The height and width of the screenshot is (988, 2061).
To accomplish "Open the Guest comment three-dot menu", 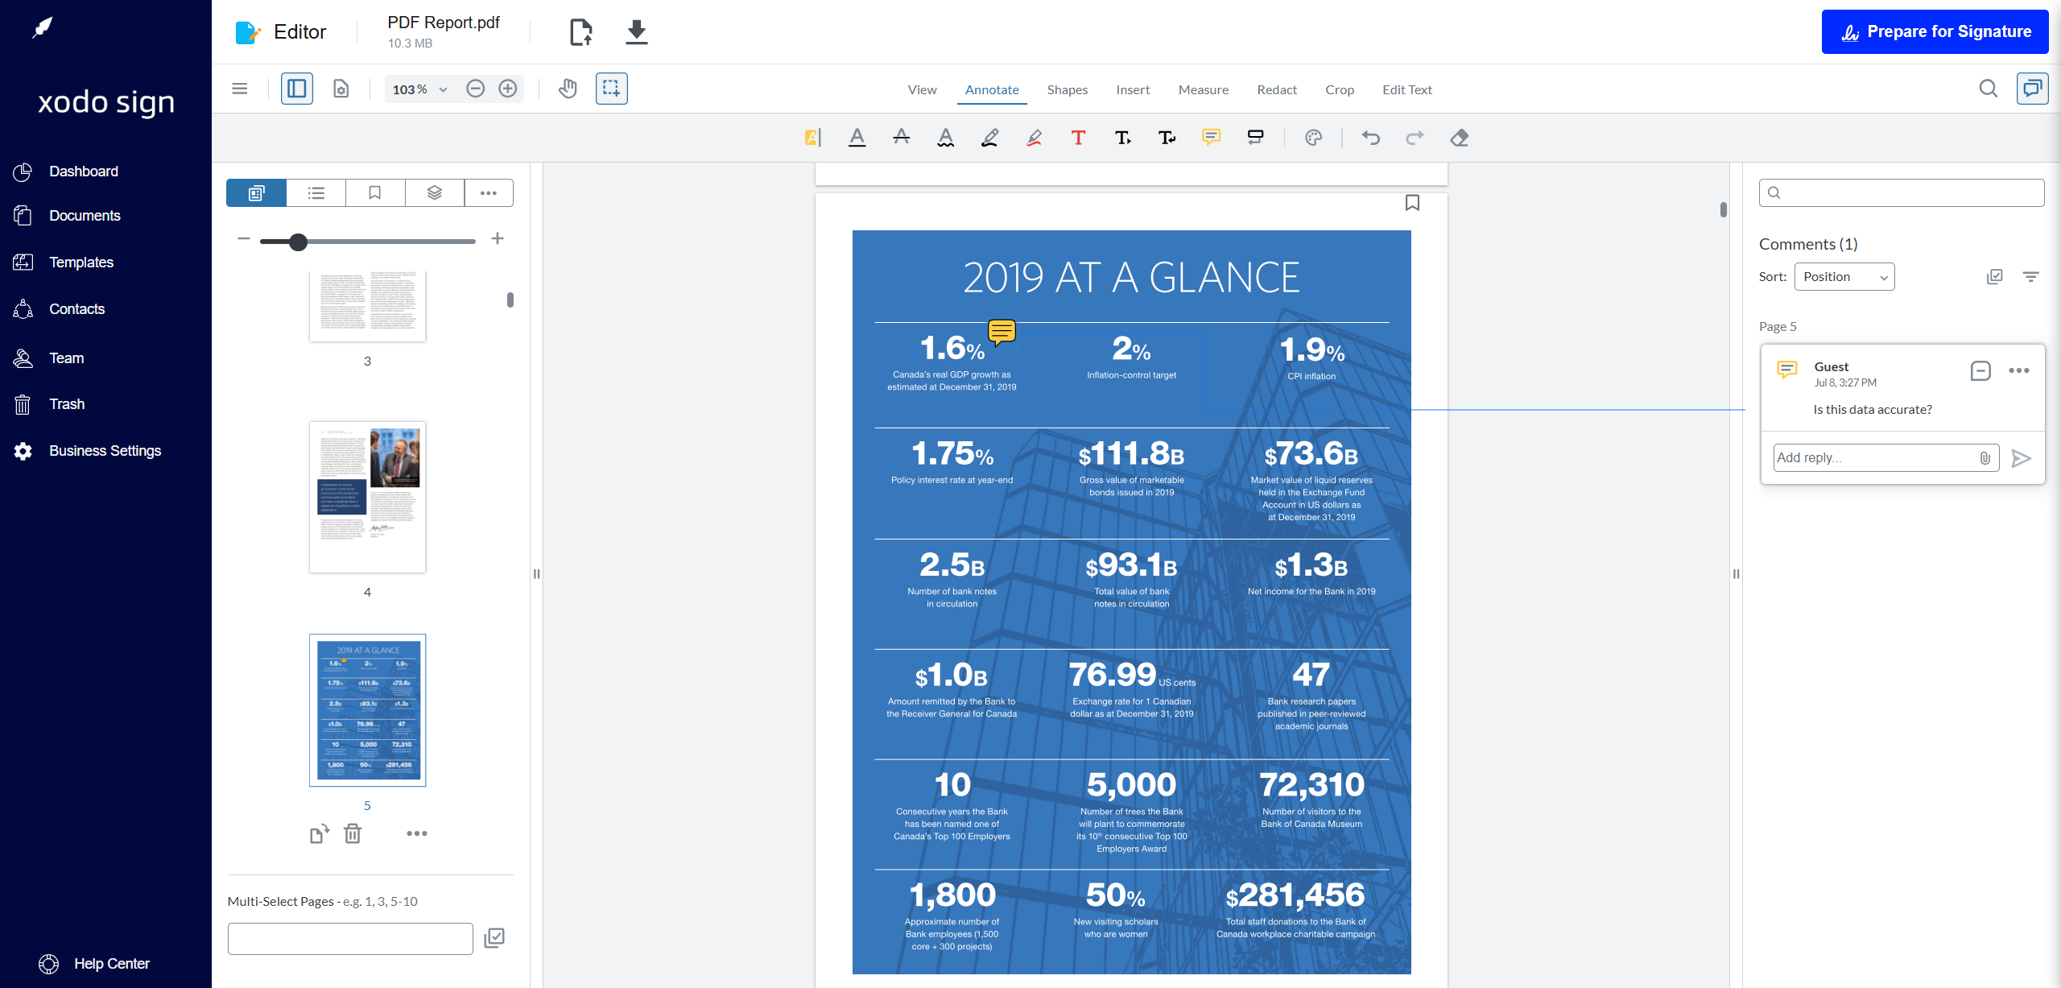I will coord(2018,370).
